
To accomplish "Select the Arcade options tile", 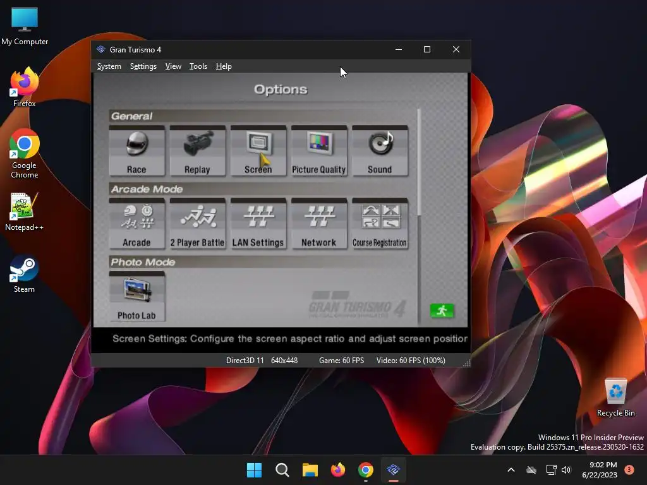I will (x=136, y=224).
